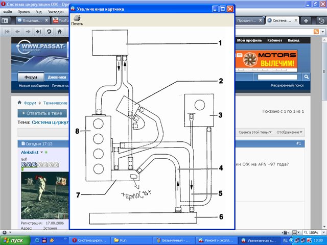Click the Windows пуск Start button
The height and width of the screenshot is (245, 327).
[15, 240]
